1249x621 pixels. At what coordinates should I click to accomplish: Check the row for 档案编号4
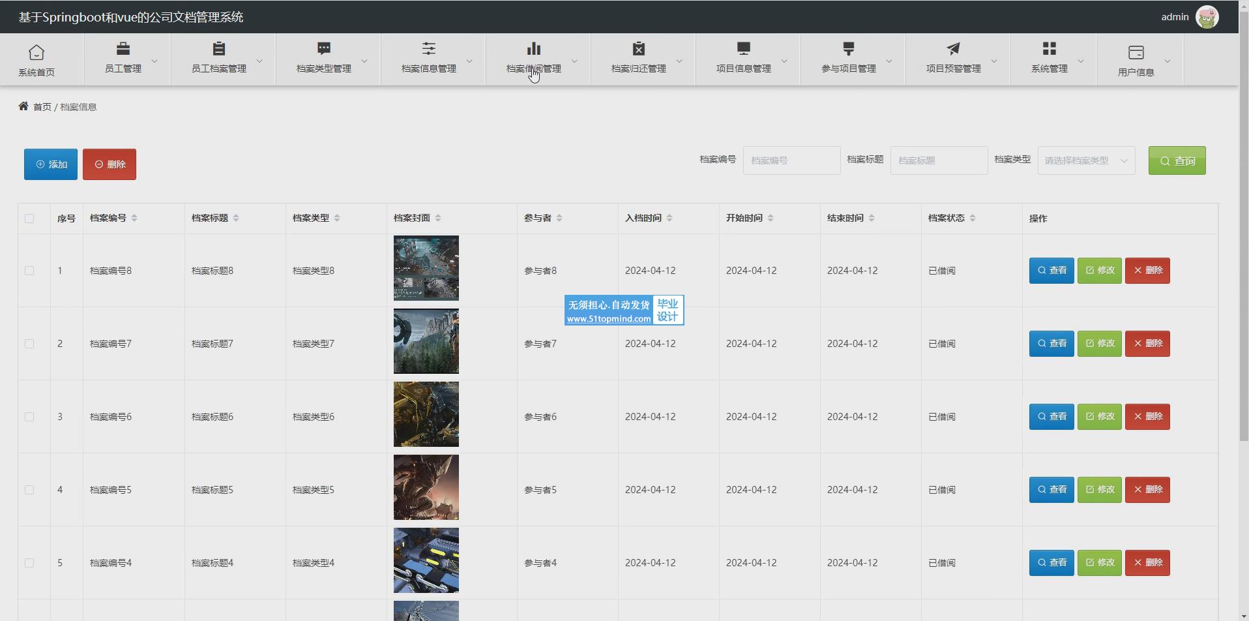coord(29,563)
